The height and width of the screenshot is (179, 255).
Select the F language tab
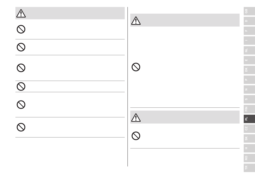[x=249, y=31]
